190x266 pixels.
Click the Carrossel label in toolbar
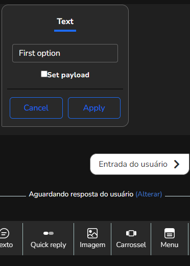131,245
